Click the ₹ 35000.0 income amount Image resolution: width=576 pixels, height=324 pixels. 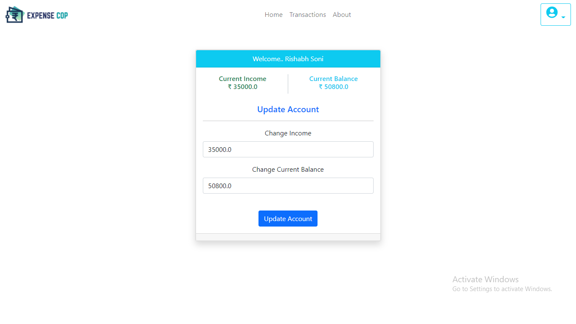click(x=242, y=87)
